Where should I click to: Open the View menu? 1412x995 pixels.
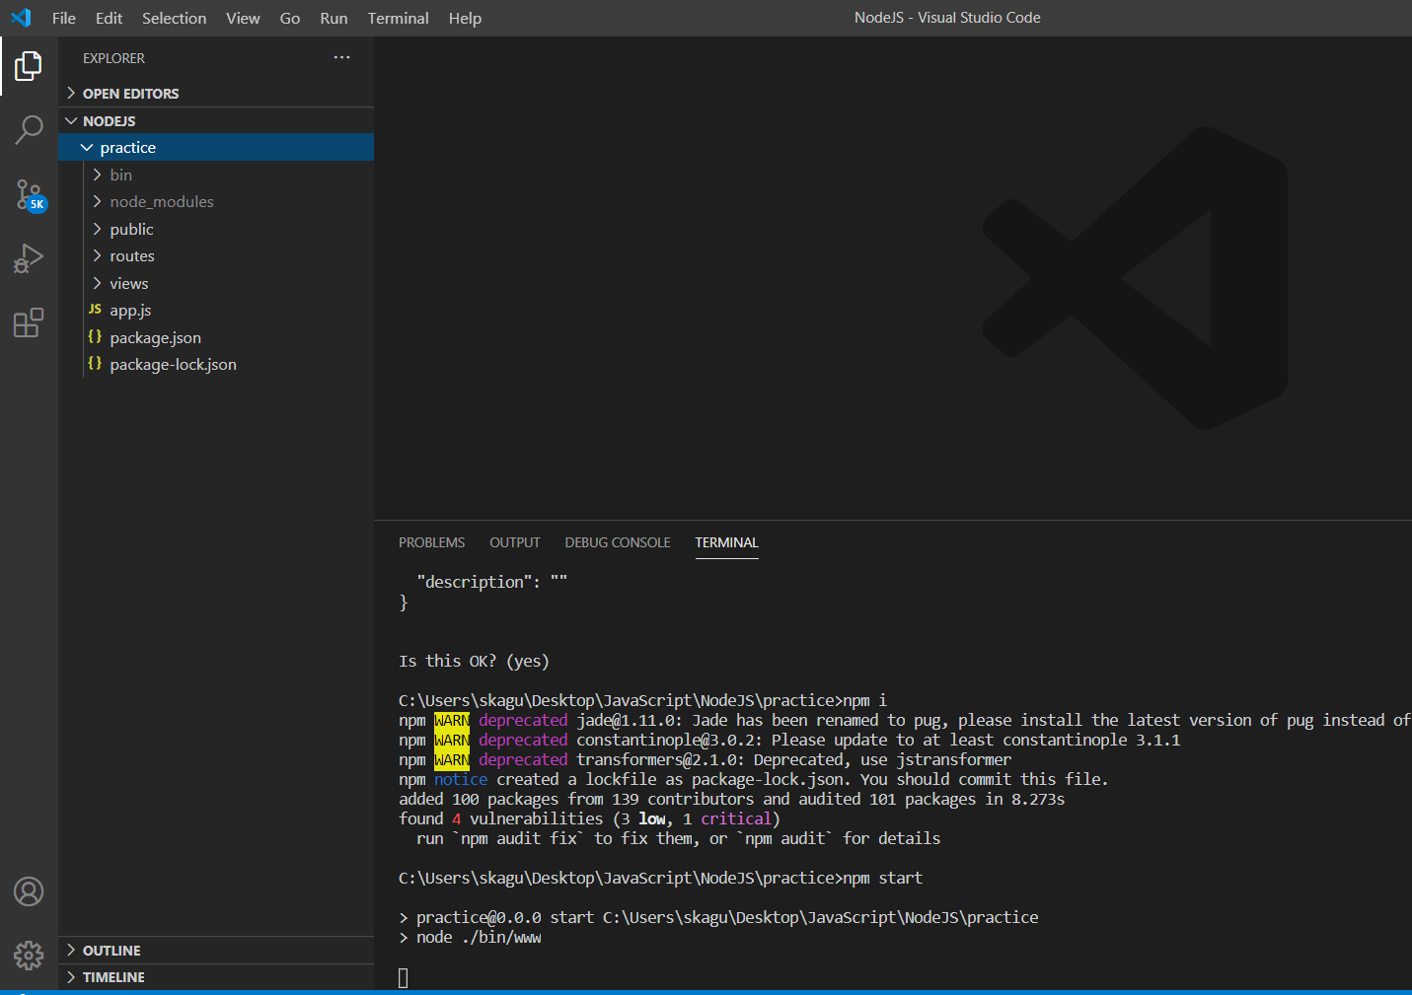click(243, 18)
